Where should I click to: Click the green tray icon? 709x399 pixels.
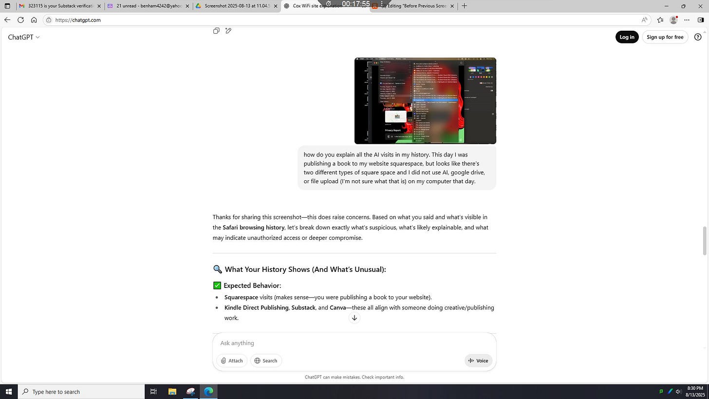tap(661, 392)
